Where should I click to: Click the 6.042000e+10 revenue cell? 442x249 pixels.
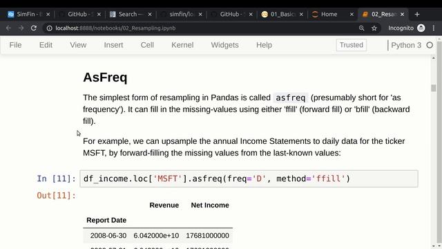pos(156,236)
